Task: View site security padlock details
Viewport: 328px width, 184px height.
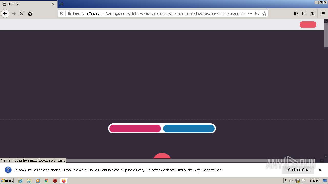Action: point(69,14)
